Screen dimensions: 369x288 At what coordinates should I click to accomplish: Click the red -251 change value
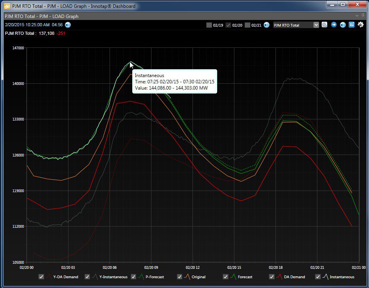(x=61, y=33)
